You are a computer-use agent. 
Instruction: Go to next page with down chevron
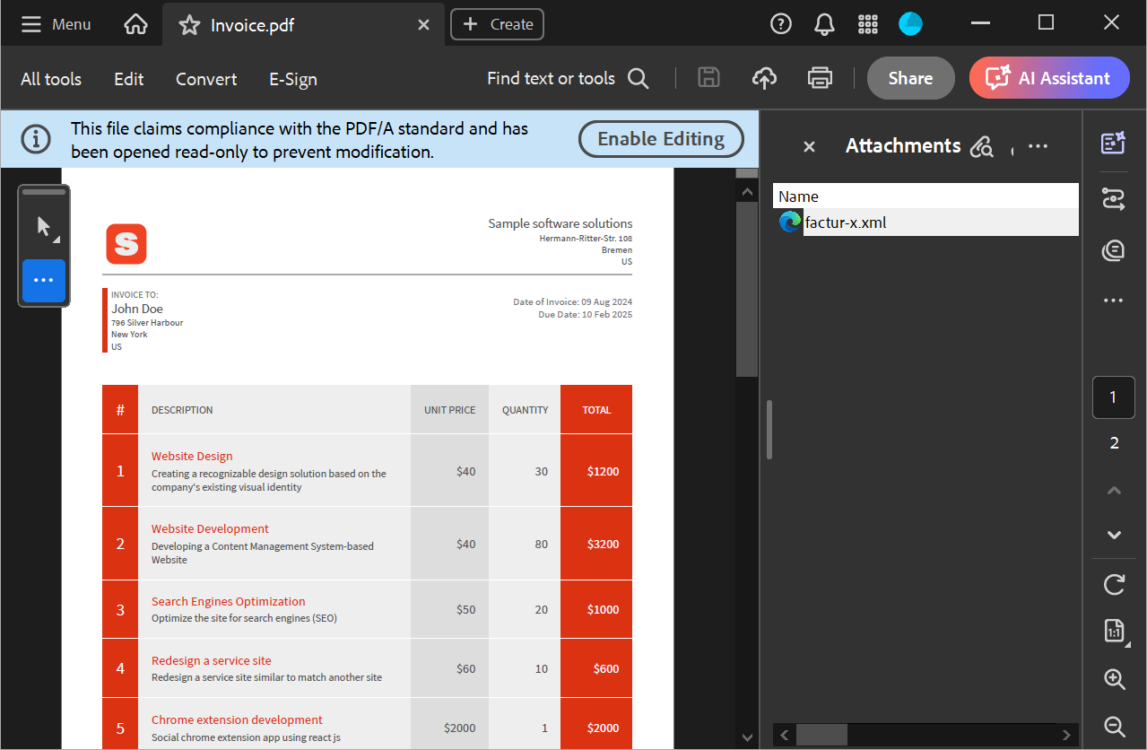tap(1114, 535)
